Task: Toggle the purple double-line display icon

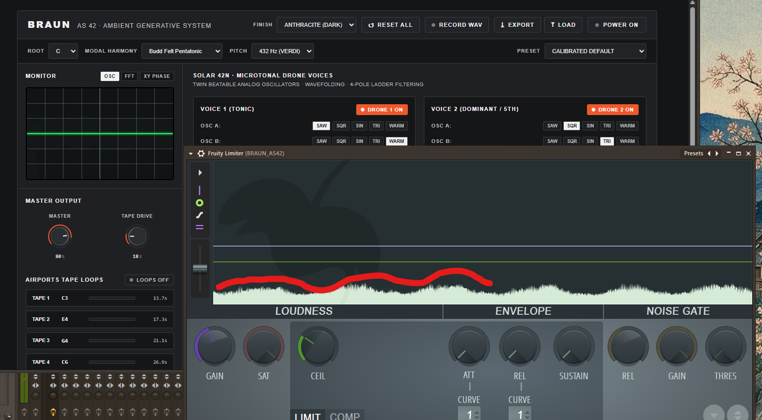Action: pyautogui.click(x=200, y=227)
